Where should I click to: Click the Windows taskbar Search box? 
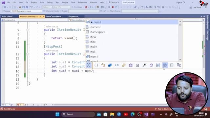point(78,114)
